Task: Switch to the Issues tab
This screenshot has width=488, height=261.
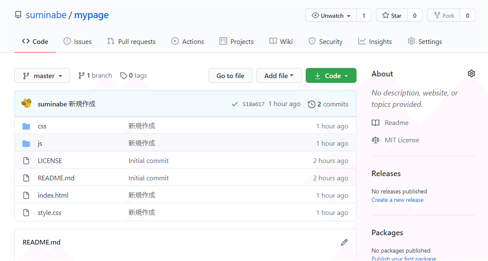Action: point(77,41)
